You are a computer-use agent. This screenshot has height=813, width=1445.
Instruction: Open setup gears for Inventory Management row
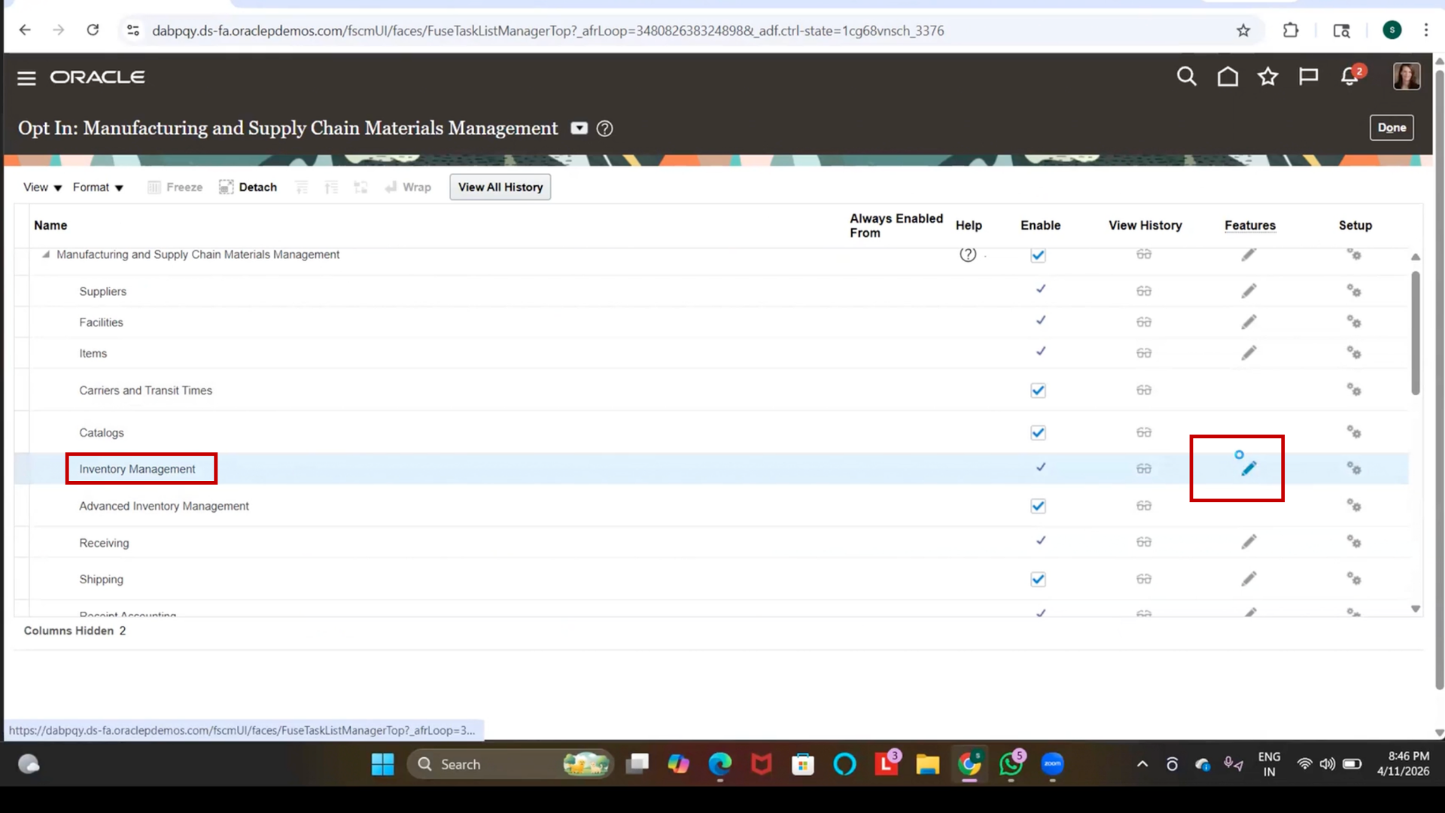1354,468
